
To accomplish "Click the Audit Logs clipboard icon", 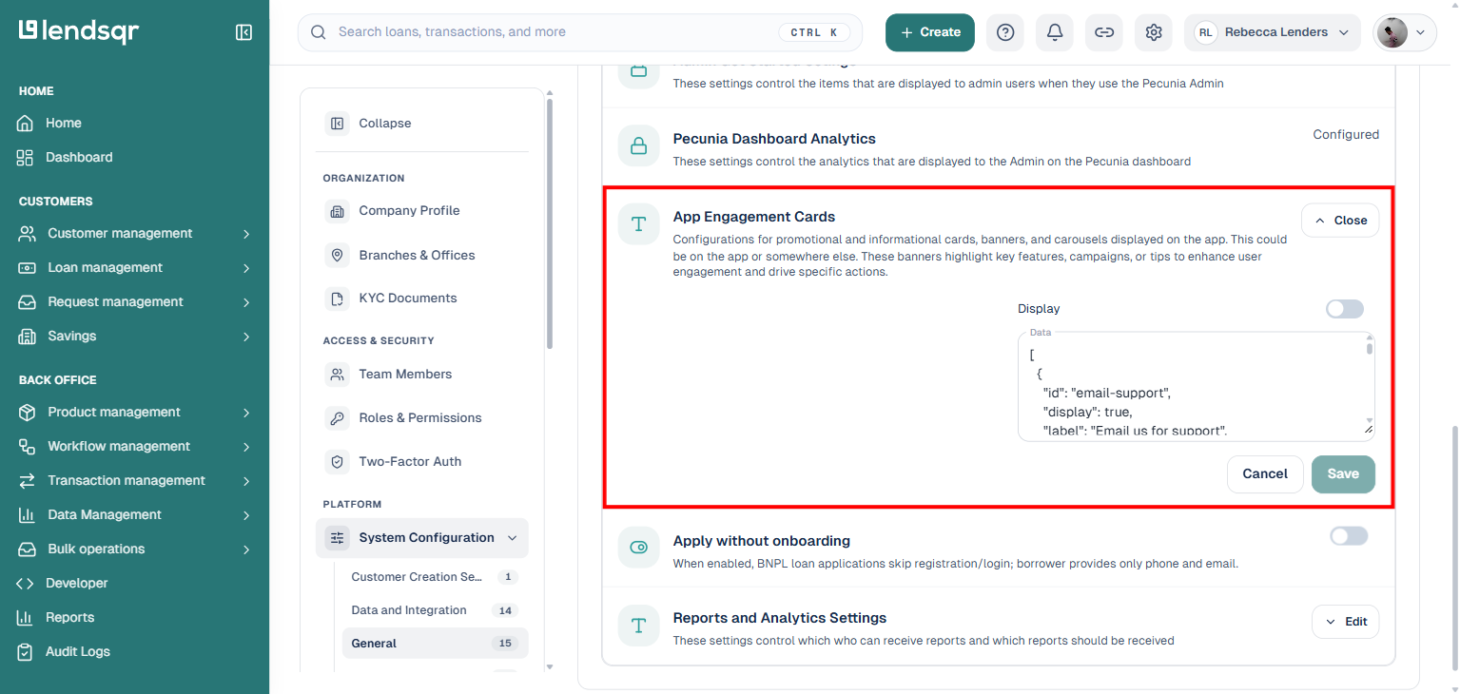I will [25, 651].
